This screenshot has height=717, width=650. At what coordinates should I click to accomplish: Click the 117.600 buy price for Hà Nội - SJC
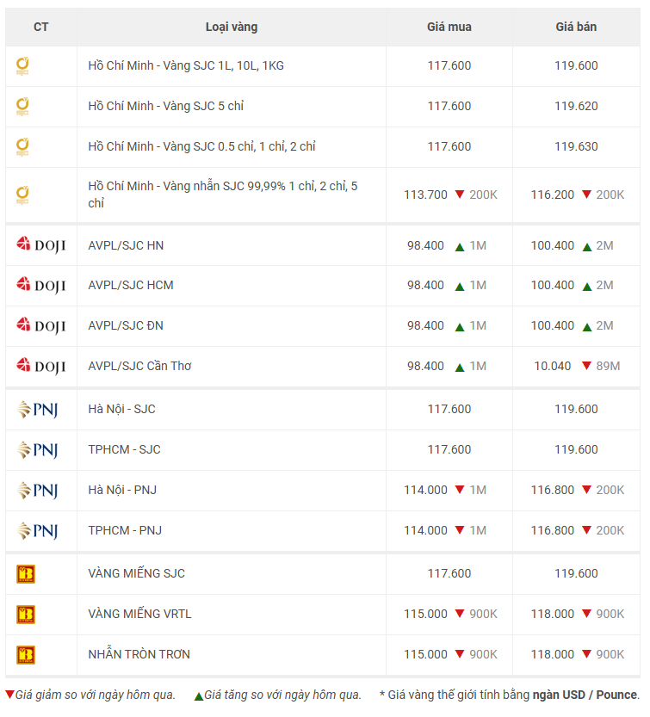coord(449,409)
